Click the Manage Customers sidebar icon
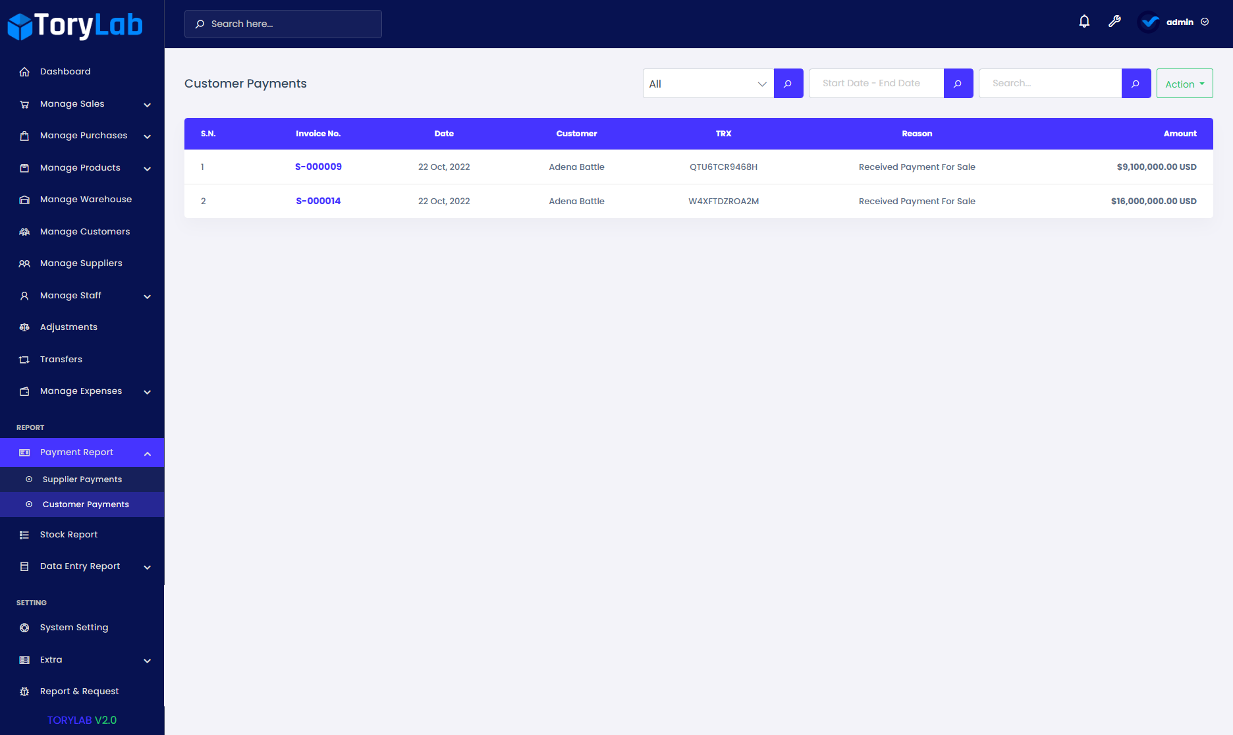This screenshot has width=1233, height=735. tap(24, 231)
